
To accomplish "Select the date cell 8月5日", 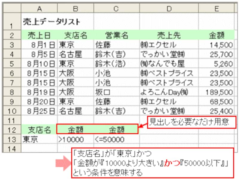I will [39, 54].
